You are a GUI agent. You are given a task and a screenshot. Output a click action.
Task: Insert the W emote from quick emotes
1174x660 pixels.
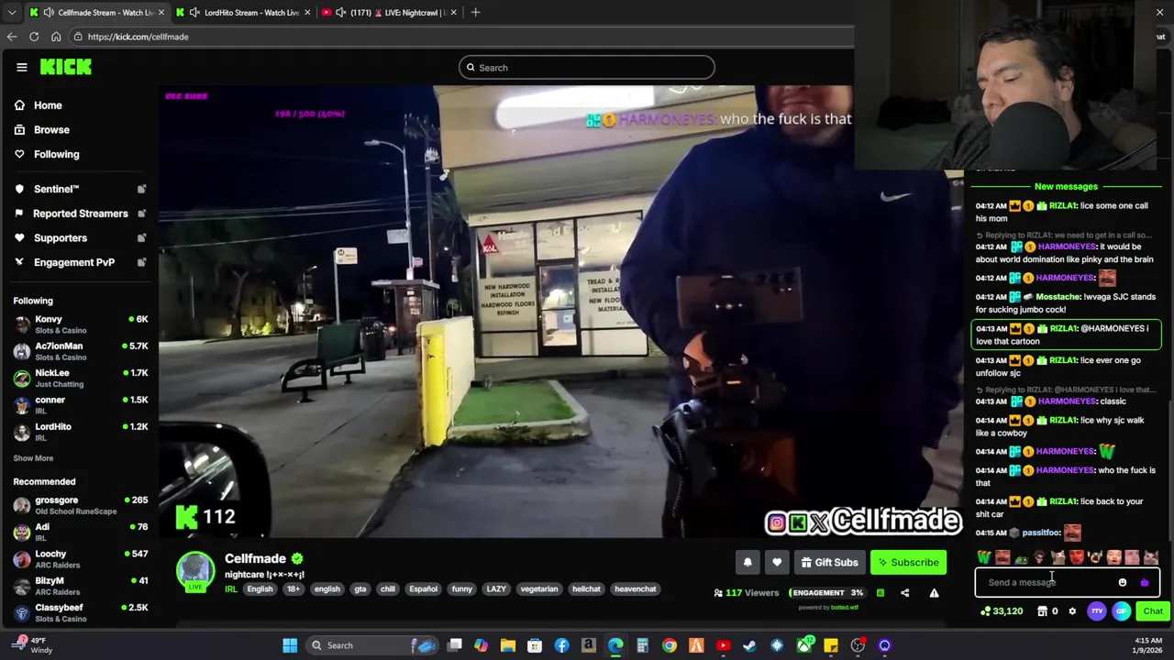(984, 557)
